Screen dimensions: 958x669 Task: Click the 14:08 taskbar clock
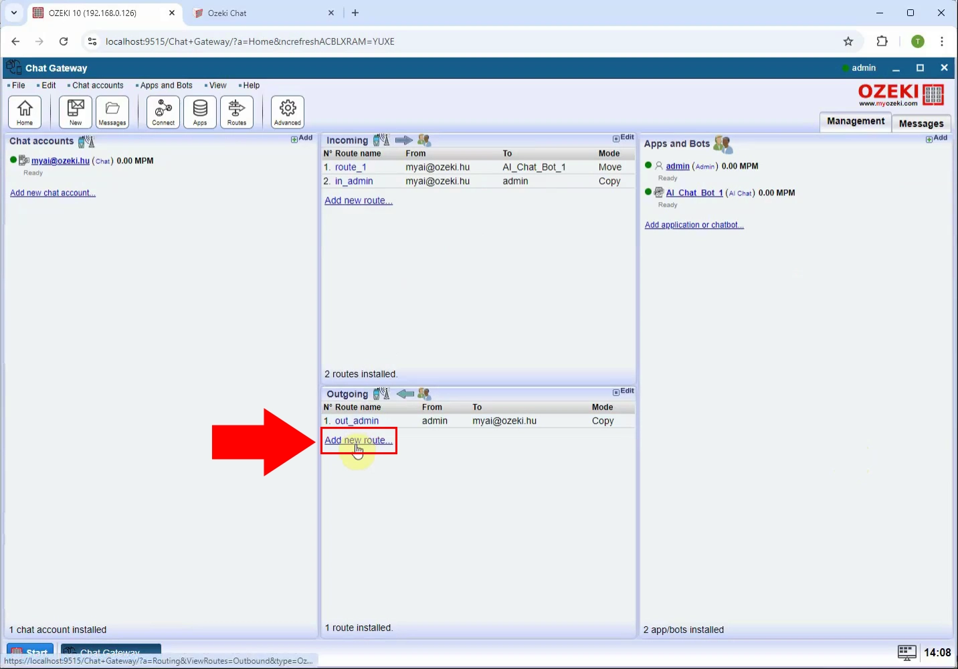937,652
